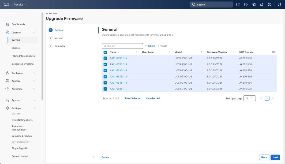Image resolution: width=285 pixels, height=164 pixels.
Task: Open Domain Names settings
Action: pyautogui.click(x=20, y=156)
